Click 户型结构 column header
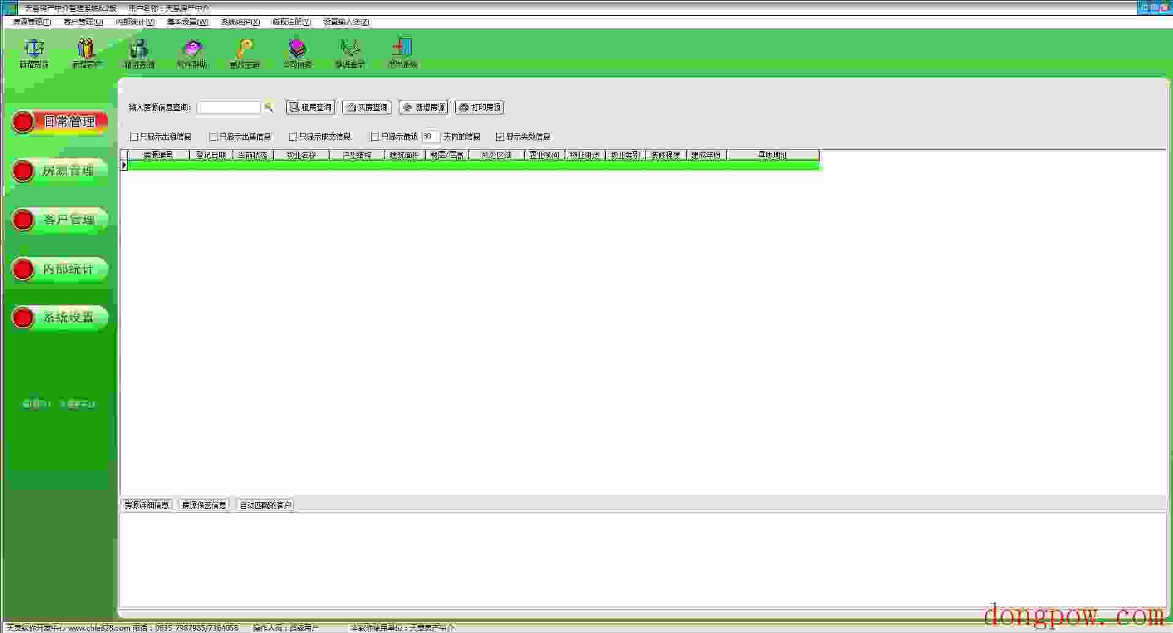 [x=357, y=155]
